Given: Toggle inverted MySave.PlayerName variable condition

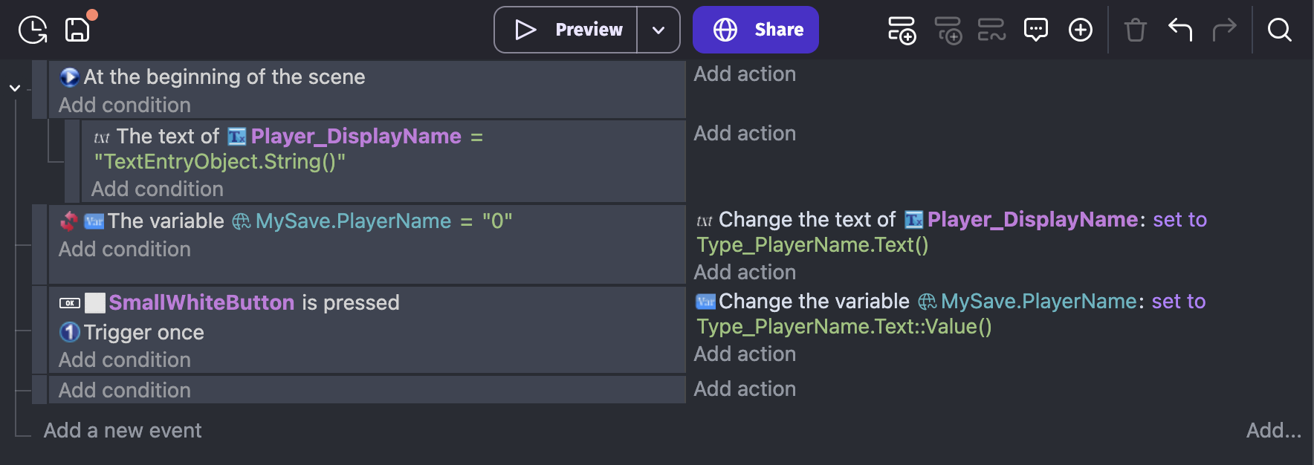Looking at the screenshot, I should point(69,221).
